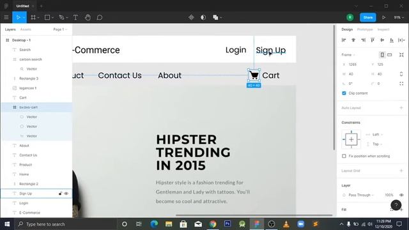Viewport: 409px width, 230px height.
Task: Add a Fill with plus button
Action: [x=401, y=210]
